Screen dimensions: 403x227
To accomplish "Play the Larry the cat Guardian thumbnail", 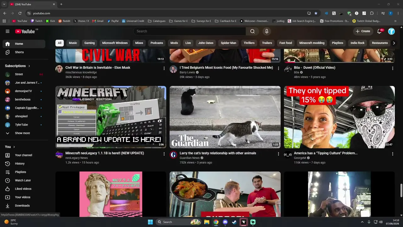I will [x=225, y=117].
